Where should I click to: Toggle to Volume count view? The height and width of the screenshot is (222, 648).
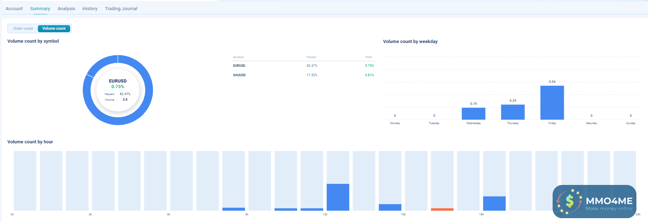(54, 28)
